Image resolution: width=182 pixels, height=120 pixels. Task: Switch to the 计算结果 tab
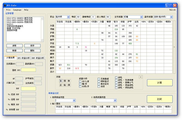(x=11, y=58)
